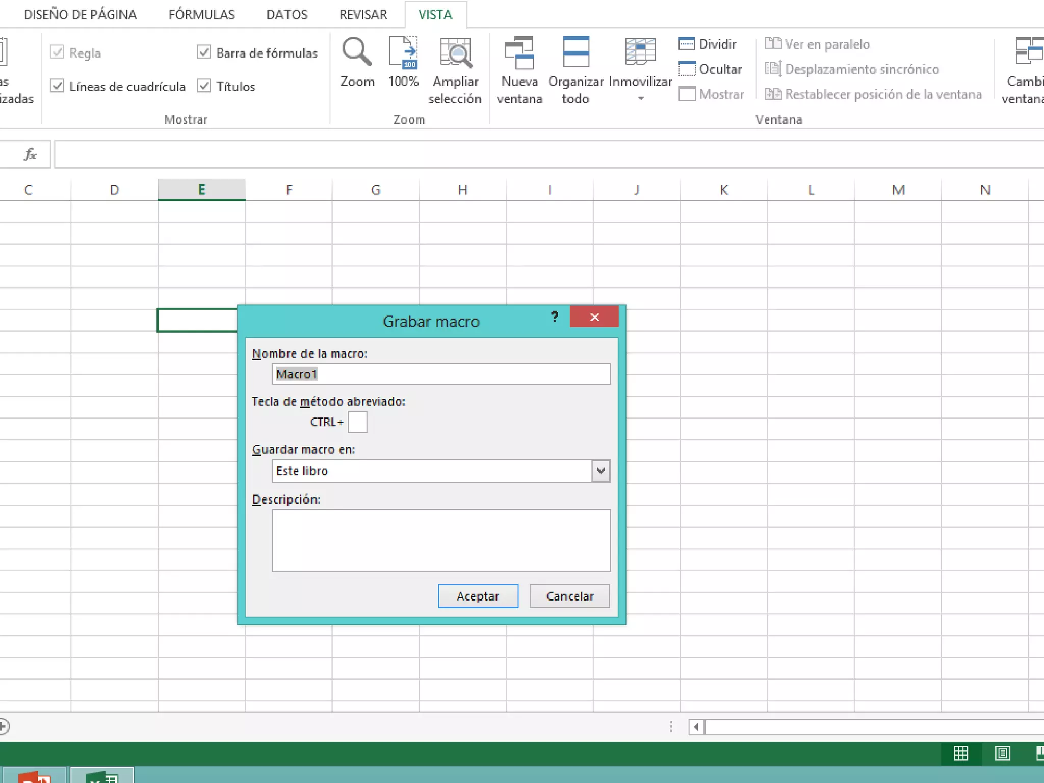The height and width of the screenshot is (783, 1044).
Task: Click the 100% zoom icon
Action: 403,52
